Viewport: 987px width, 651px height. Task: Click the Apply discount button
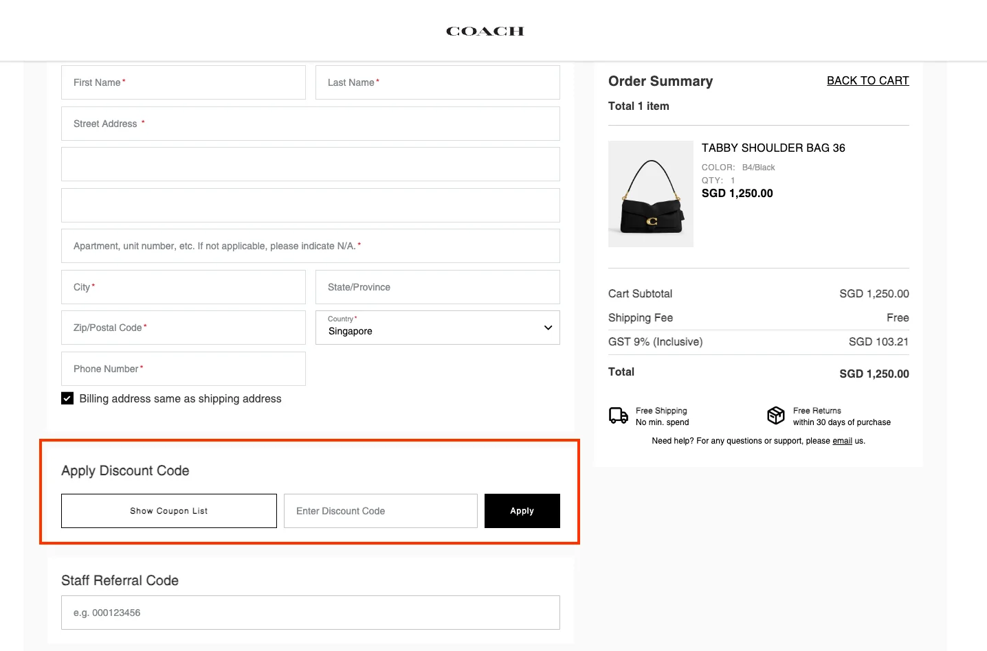(522, 511)
